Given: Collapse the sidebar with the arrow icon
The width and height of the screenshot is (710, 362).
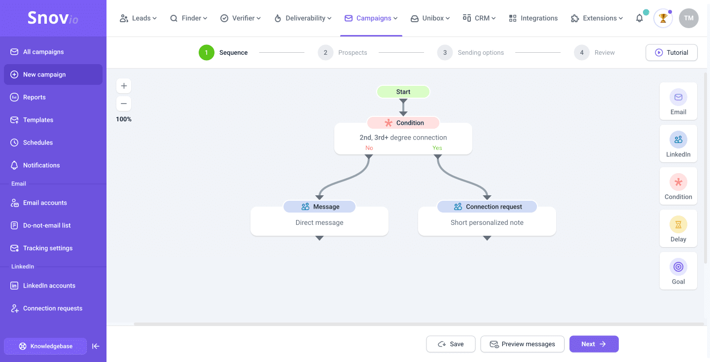Looking at the screenshot, I should pyautogui.click(x=96, y=346).
